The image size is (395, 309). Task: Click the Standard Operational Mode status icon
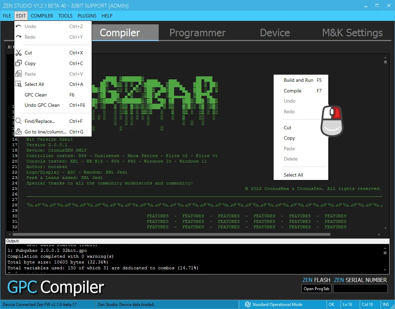coord(248,305)
